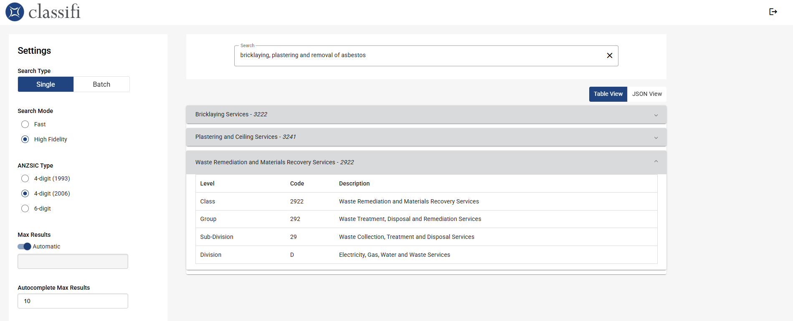Expand the Plastering and Ceiling Services chevron

click(x=656, y=138)
